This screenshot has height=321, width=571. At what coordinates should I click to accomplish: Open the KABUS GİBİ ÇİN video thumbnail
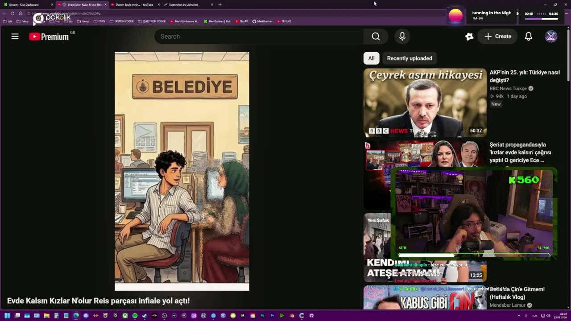click(425, 298)
